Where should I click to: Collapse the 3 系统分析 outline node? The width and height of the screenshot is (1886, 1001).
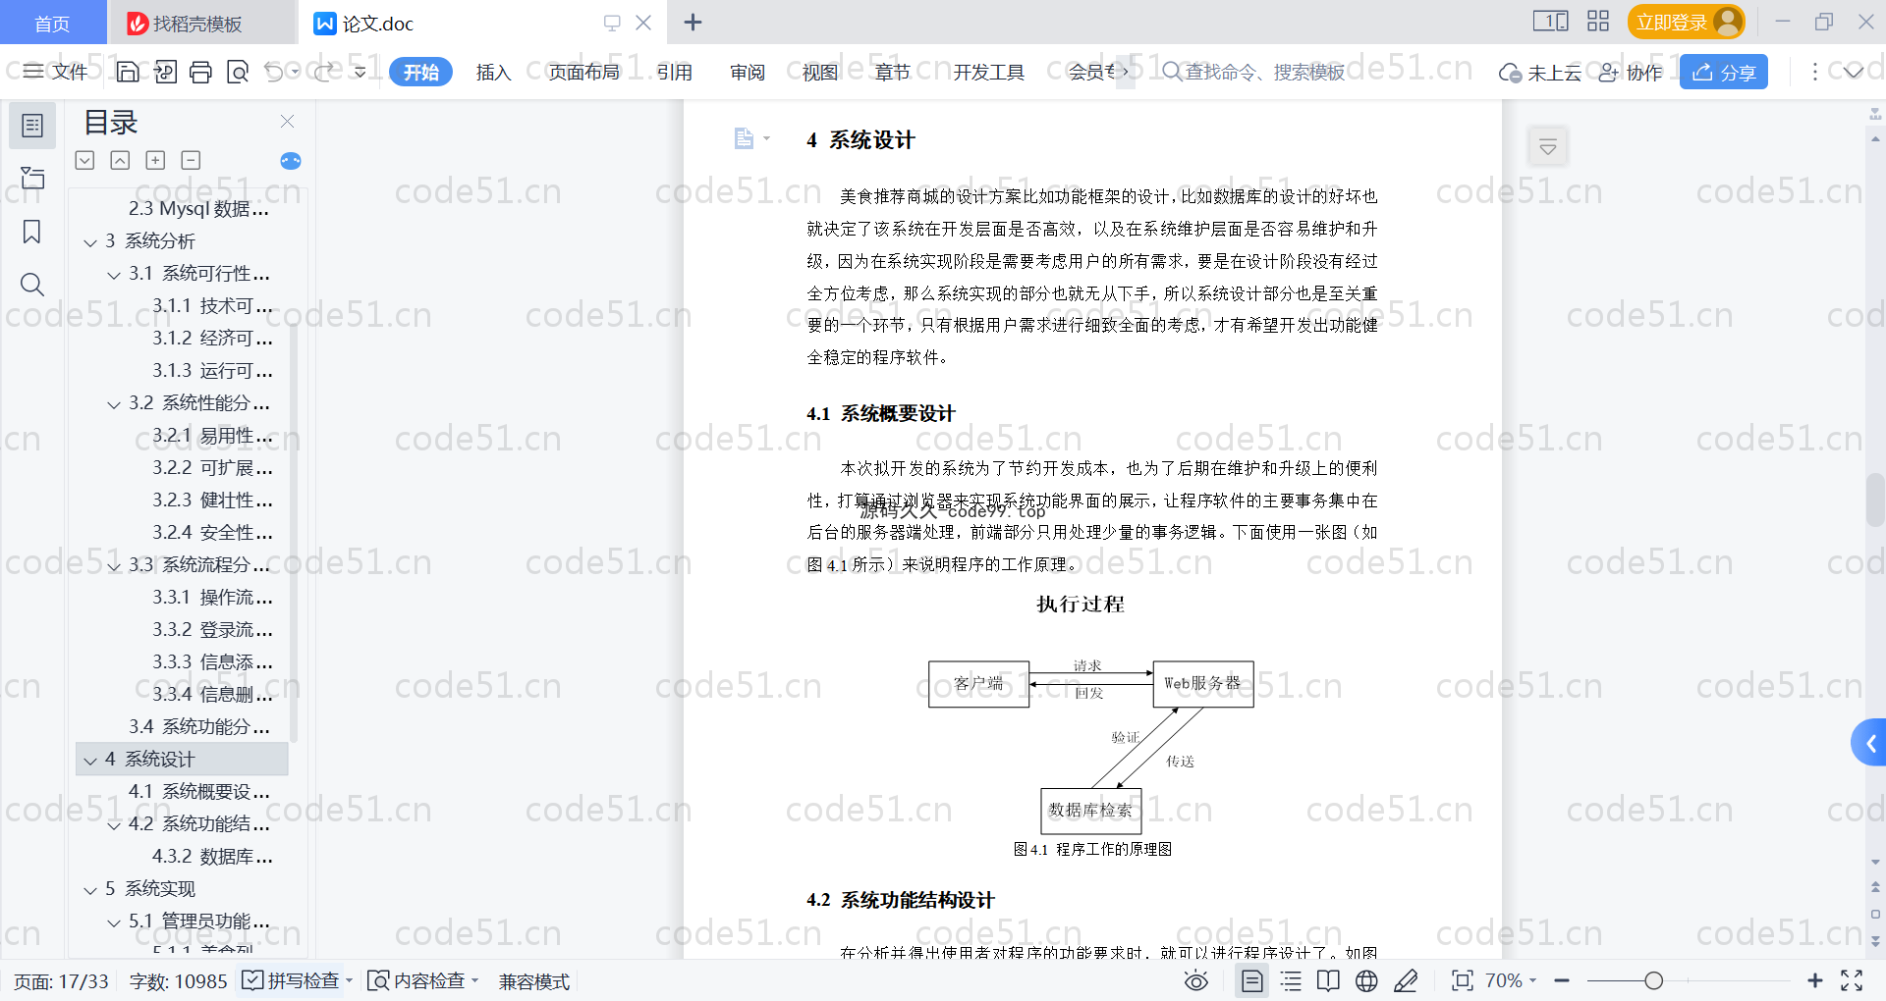pyautogui.click(x=90, y=242)
